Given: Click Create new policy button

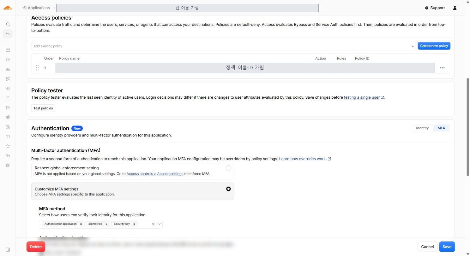Looking at the screenshot, I should pyautogui.click(x=434, y=46).
